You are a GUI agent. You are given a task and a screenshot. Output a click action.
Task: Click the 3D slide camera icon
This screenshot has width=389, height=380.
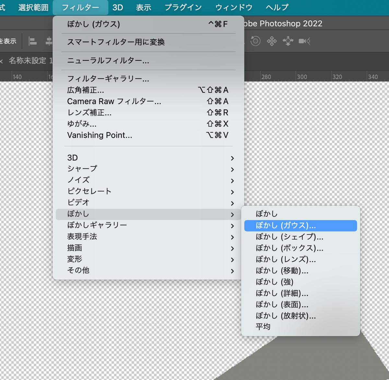click(x=288, y=41)
